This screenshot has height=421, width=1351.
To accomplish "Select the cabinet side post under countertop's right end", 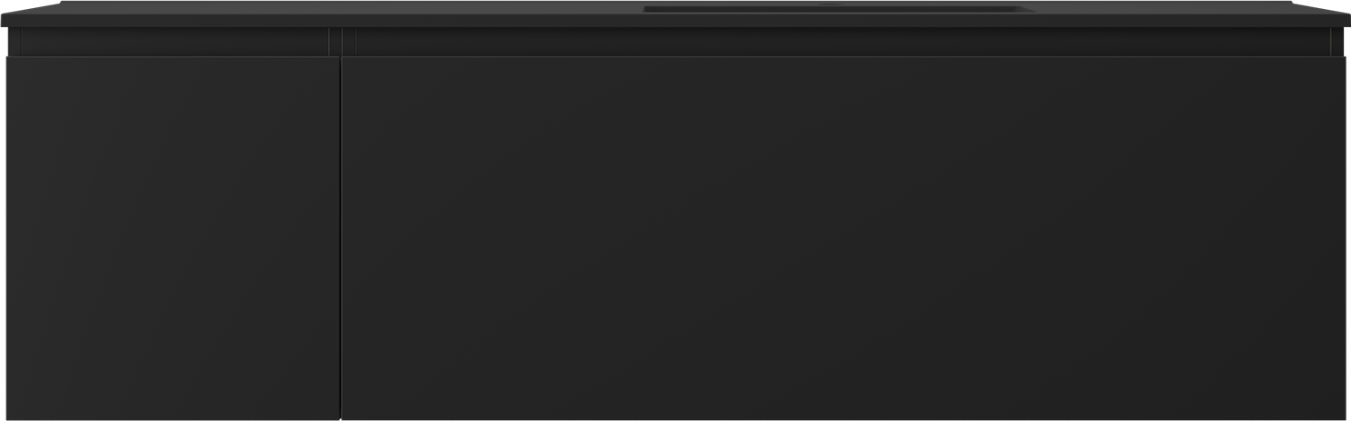I will click(1337, 41).
